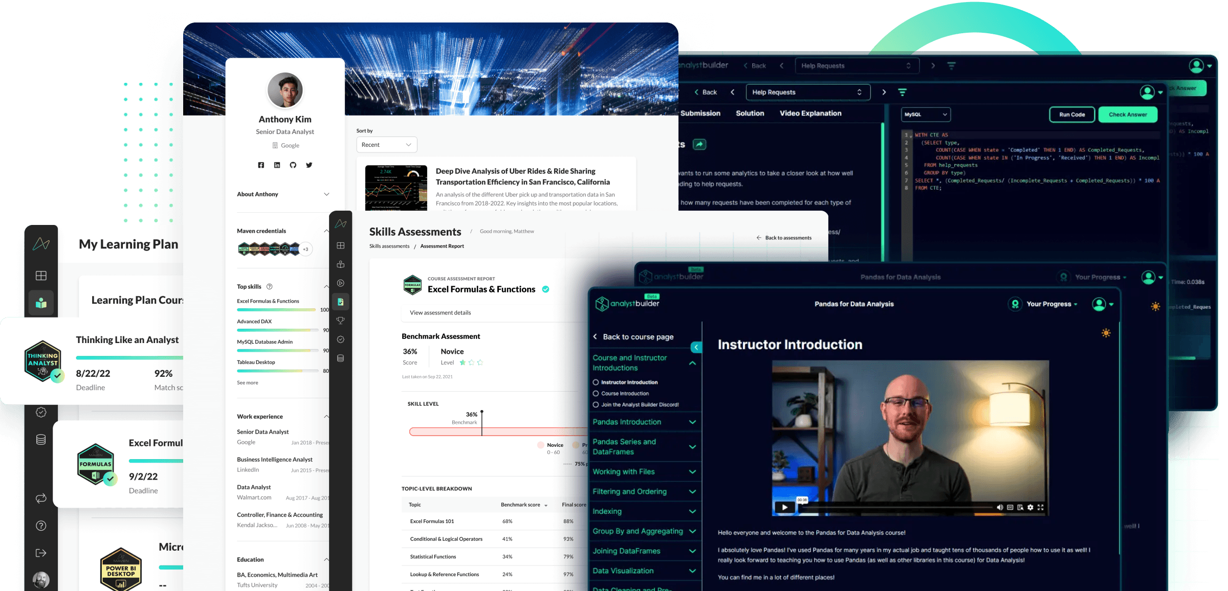
Task: Open View assessment details
Action: (440, 313)
